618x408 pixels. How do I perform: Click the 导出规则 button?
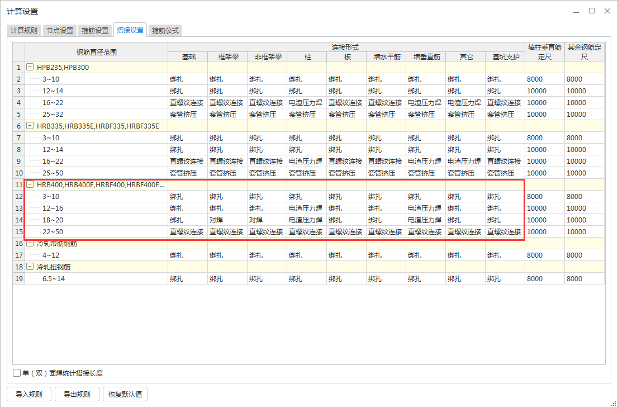pos(77,394)
